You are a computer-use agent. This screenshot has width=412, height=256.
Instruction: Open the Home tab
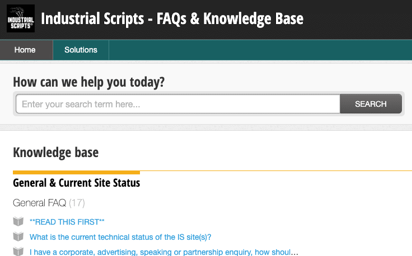click(26, 50)
